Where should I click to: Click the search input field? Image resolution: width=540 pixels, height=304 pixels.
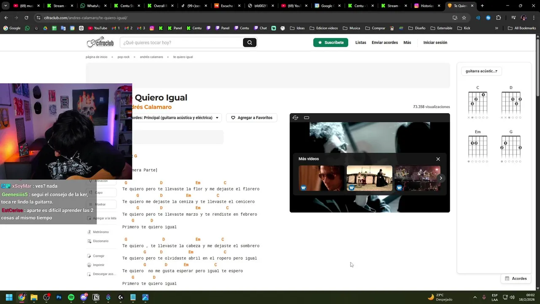[181, 43]
